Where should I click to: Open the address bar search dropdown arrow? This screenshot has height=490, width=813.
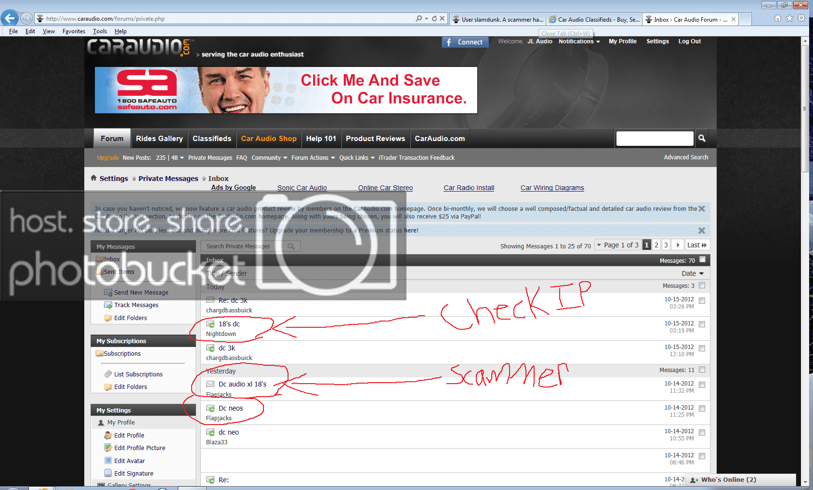click(x=426, y=18)
